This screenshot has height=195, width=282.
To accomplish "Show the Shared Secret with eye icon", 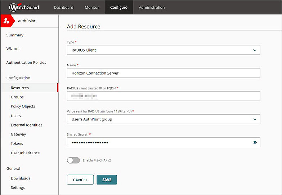I will pos(255,142).
